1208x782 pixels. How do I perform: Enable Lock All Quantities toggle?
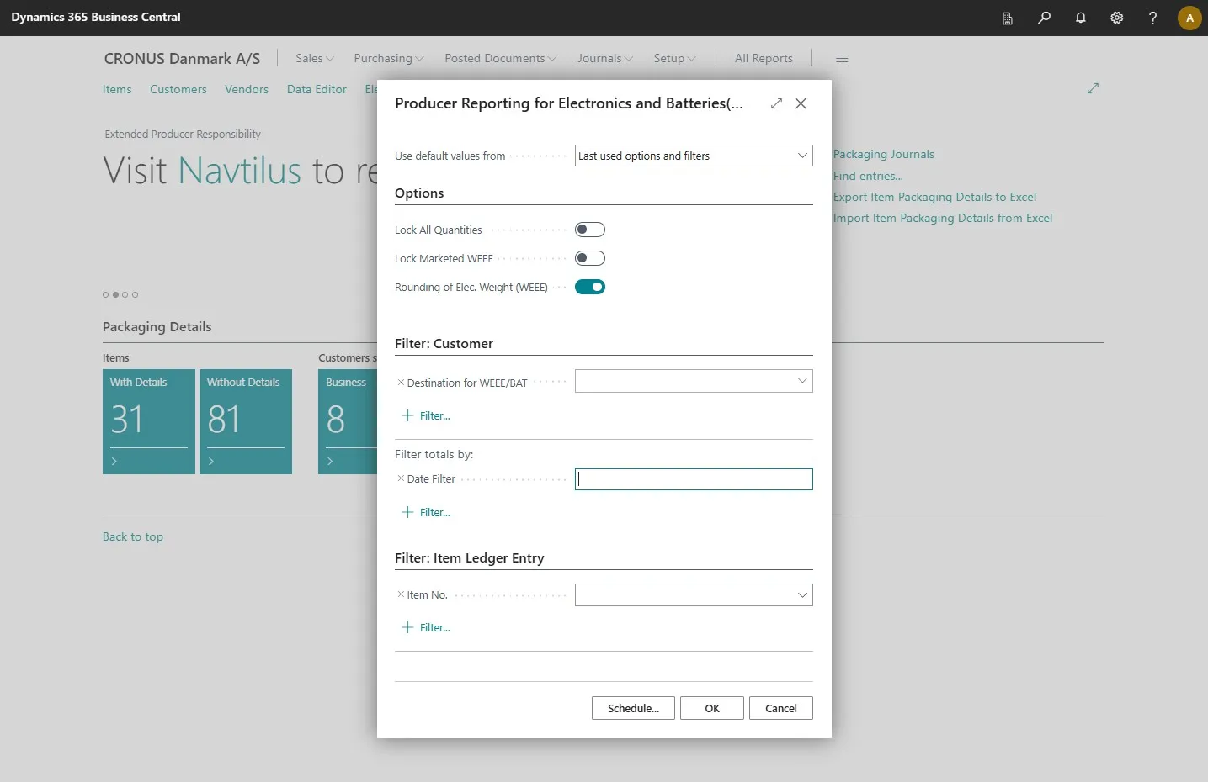click(590, 230)
